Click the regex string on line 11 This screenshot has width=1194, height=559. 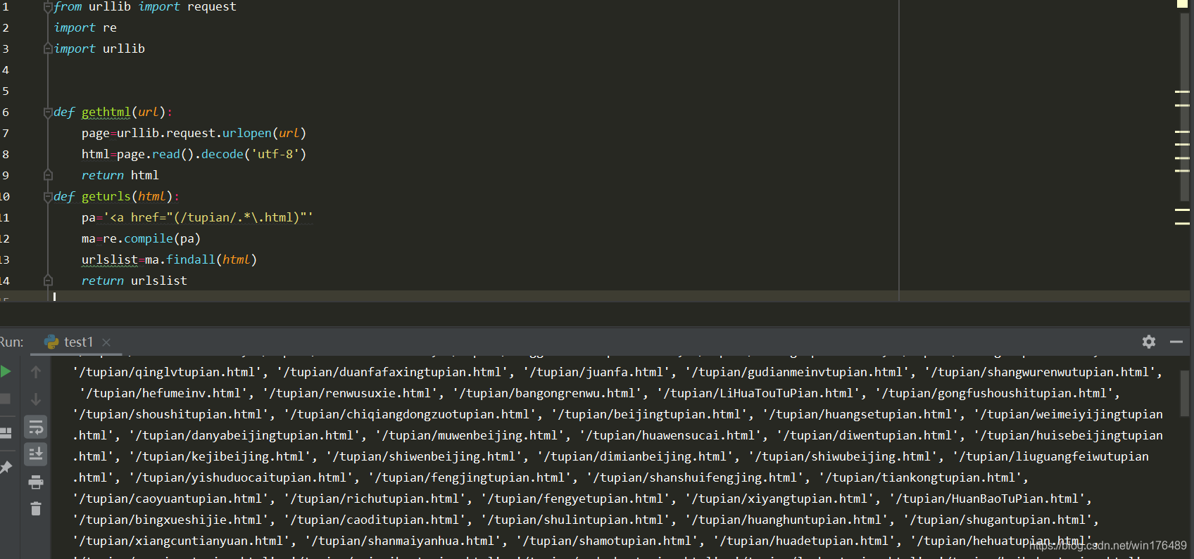[x=208, y=217]
